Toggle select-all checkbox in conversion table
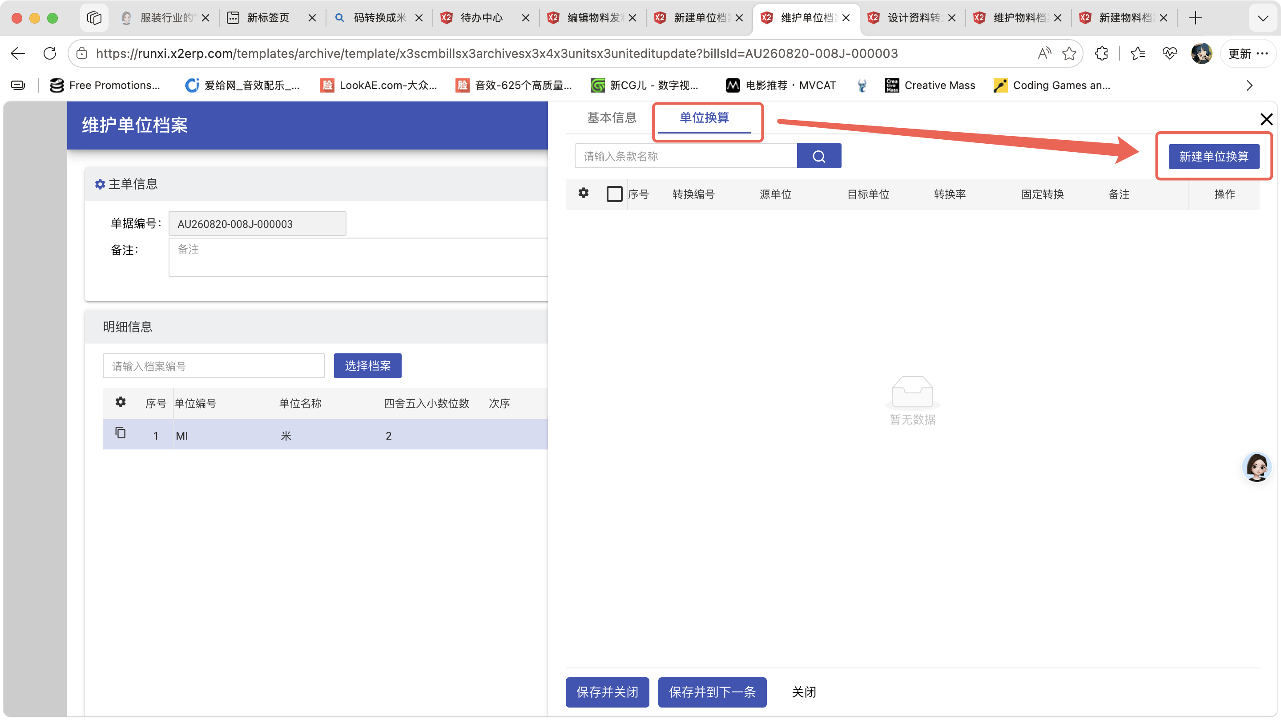 (x=614, y=194)
